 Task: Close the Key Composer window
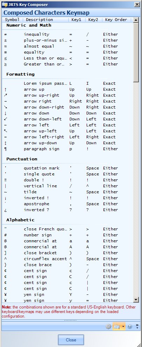pyautogui.click(x=137, y=5)
